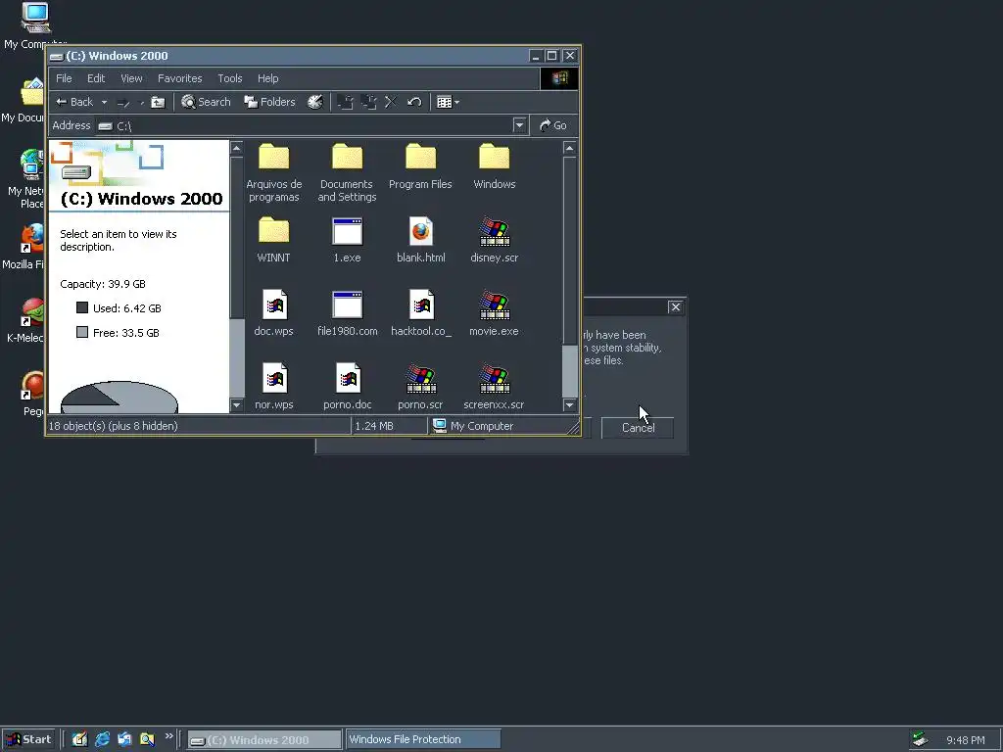Click the Move To toolbar icon
Image resolution: width=1003 pixels, height=752 pixels.
pyautogui.click(x=346, y=102)
